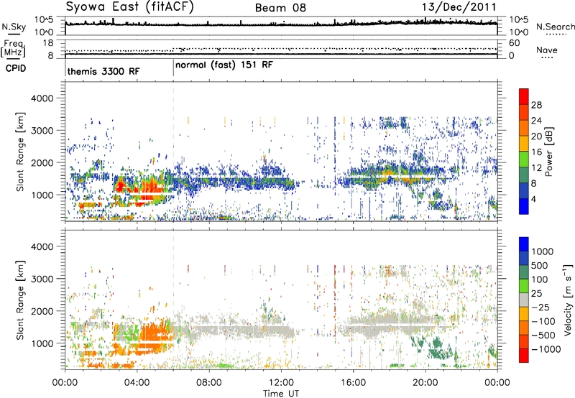Click the power colorbar value '16'
Image resolution: width=575 pixels, height=398 pixels.
pyautogui.click(x=536, y=152)
